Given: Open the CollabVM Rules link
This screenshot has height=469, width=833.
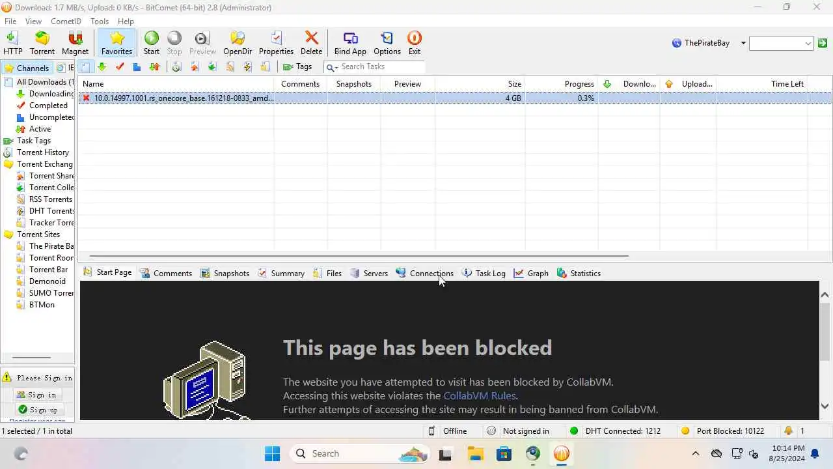Looking at the screenshot, I should point(480,395).
